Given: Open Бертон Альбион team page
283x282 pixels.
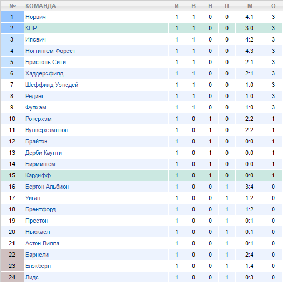Looking at the screenshot, I should coord(47,187).
